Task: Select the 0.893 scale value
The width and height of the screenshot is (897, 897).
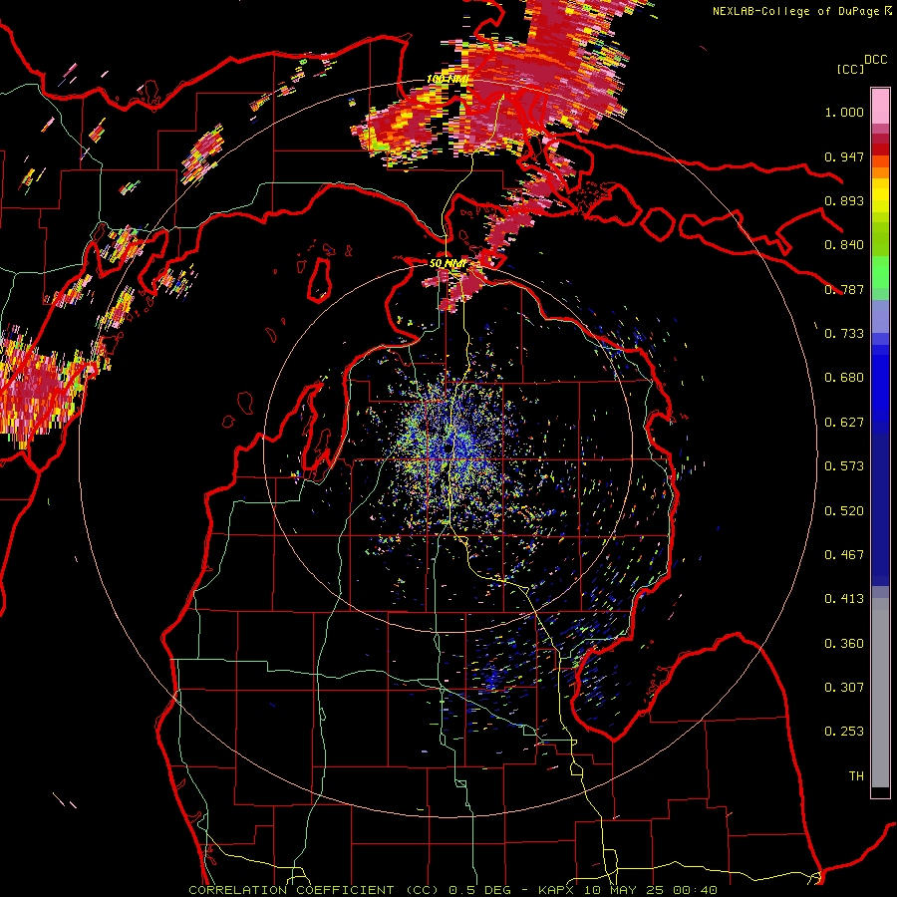Action: point(844,200)
